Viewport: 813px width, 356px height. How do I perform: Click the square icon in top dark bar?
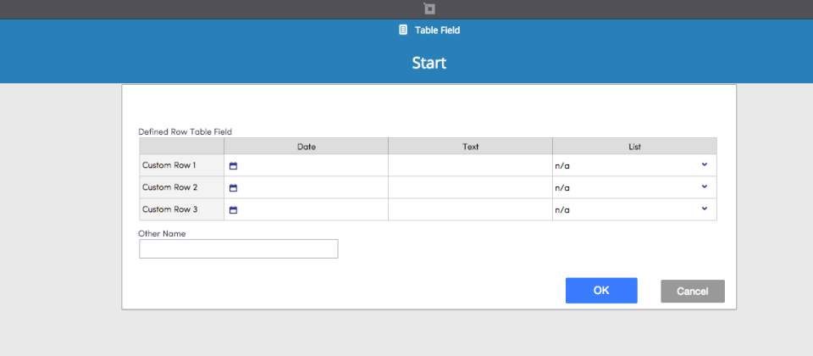tap(429, 8)
